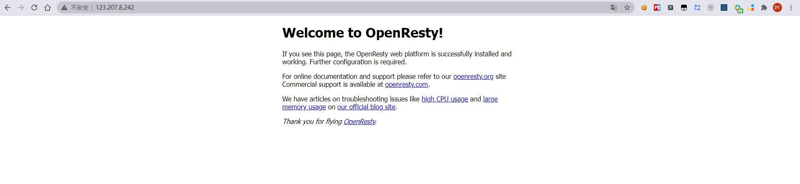The height and width of the screenshot is (184, 800).
Task: Open the high CPU usage article link
Action: coord(445,99)
